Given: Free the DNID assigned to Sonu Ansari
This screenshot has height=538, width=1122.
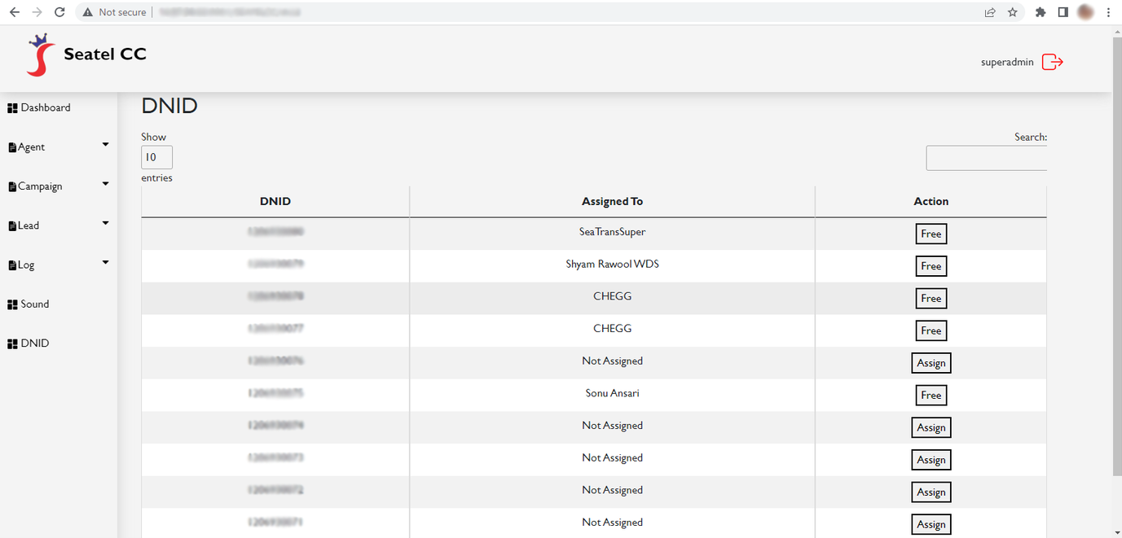Looking at the screenshot, I should tap(931, 395).
